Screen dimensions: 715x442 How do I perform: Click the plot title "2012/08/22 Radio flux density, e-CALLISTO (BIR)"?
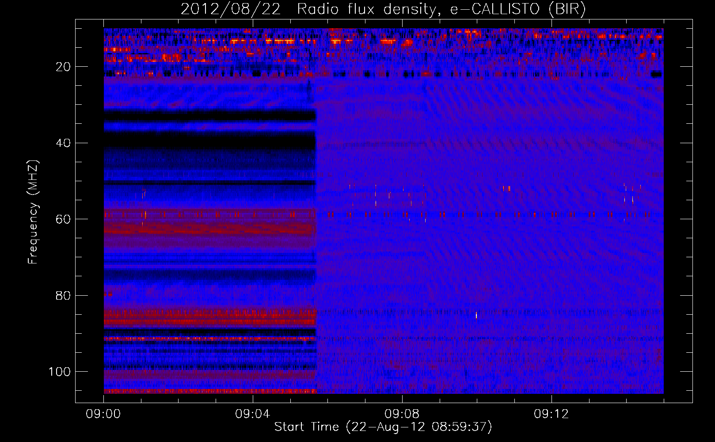click(383, 9)
